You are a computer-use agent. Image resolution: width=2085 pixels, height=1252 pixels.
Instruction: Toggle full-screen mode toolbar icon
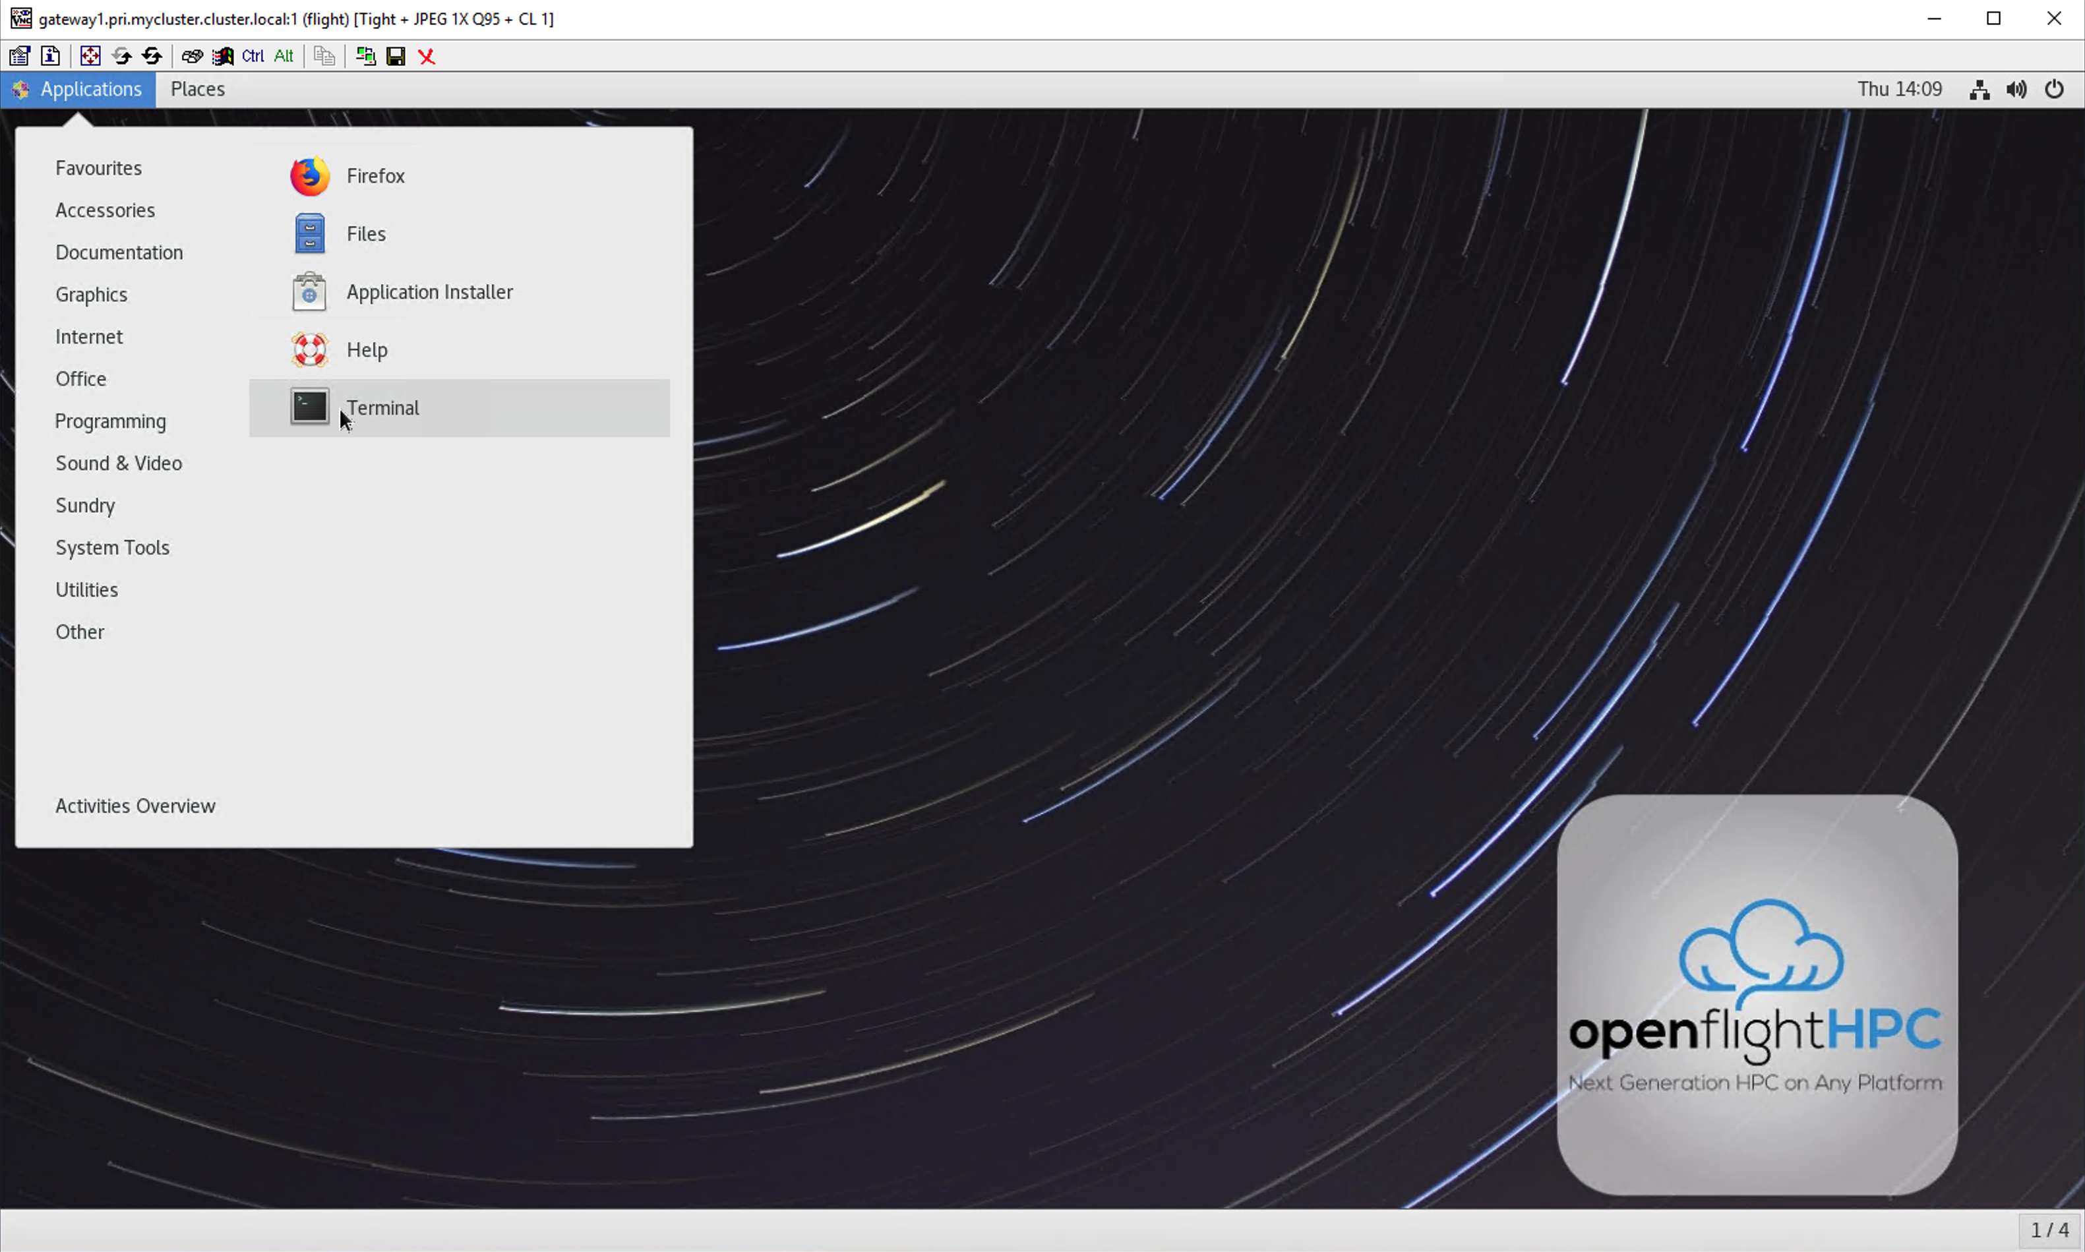[90, 55]
